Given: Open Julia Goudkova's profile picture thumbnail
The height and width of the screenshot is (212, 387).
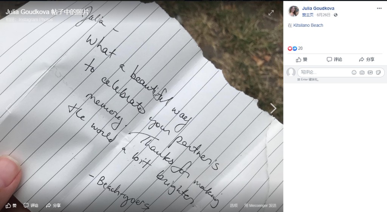Looking at the screenshot, I should 293,11.
